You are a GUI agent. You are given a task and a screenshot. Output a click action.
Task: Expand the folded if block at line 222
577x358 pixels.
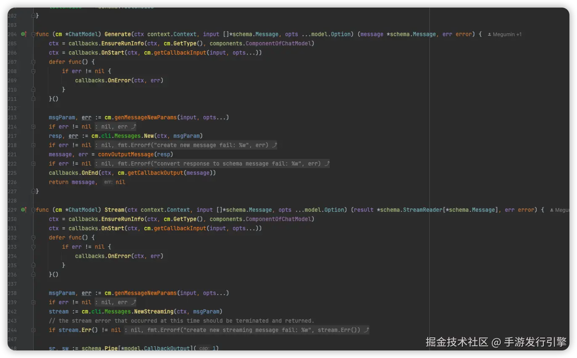click(34, 163)
